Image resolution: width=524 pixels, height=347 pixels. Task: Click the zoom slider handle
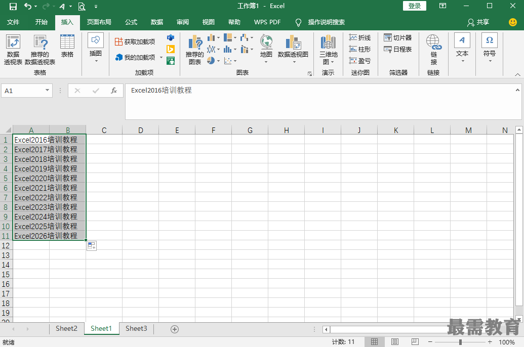(460, 342)
